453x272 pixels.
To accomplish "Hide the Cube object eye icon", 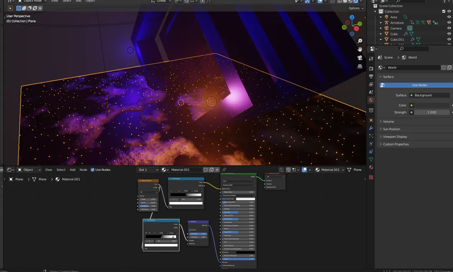I will [449, 34].
